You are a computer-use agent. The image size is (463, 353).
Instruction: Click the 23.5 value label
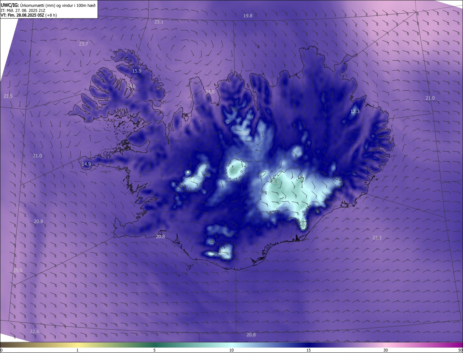point(8,96)
